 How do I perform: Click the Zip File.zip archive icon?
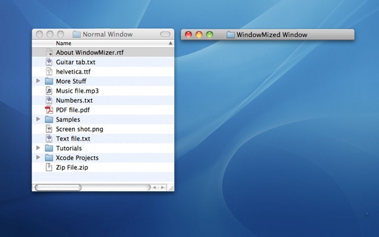click(49, 167)
